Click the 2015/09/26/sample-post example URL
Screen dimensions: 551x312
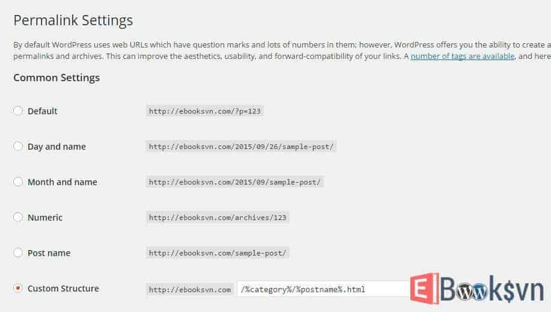coord(242,147)
